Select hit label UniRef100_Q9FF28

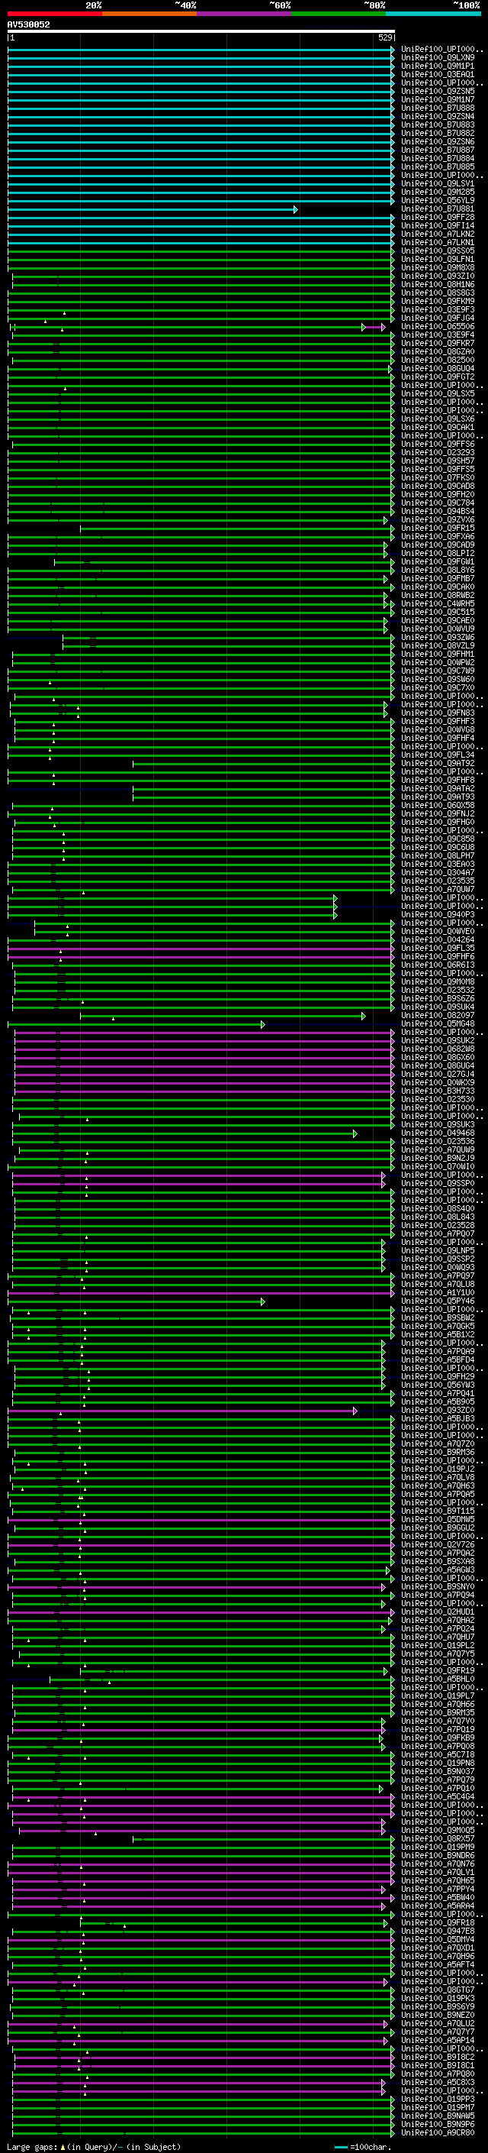pyautogui.click(x=438, y=218)
